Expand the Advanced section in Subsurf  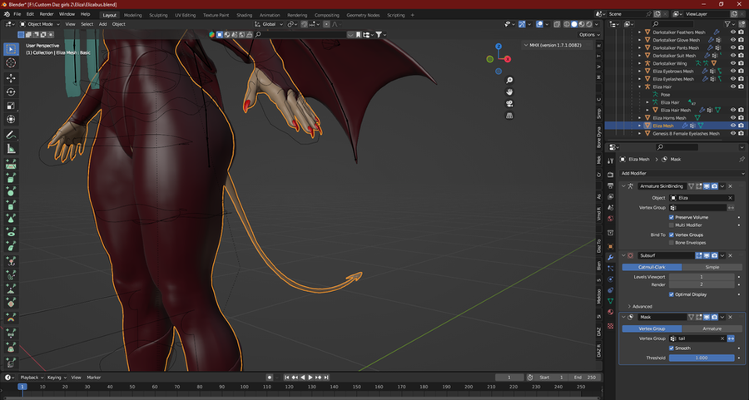[642, 306]
